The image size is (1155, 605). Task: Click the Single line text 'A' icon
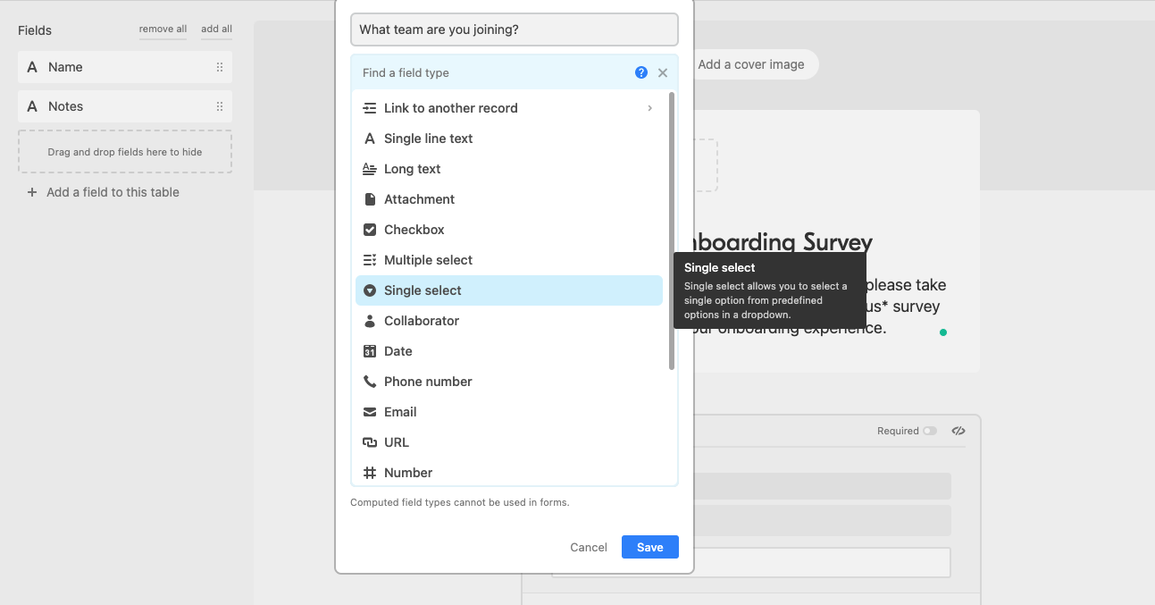pyautogui.click(x=370, y=139)
